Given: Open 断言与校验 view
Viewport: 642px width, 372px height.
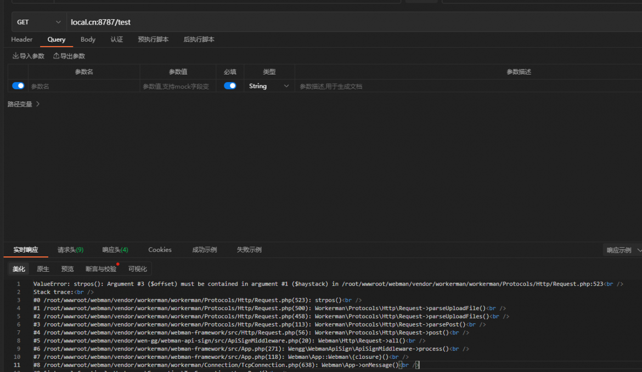Looking at the screenshot, I should point(101,269).
